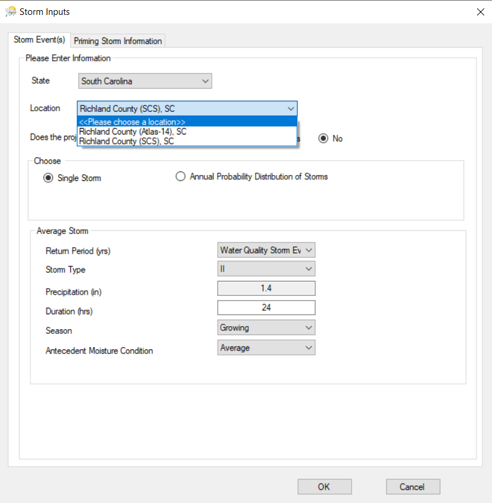The height and width of the screenshot is (503, 492).
Task: Open the Season dropdown showing Growing
Action: click(x=266, y=327)
